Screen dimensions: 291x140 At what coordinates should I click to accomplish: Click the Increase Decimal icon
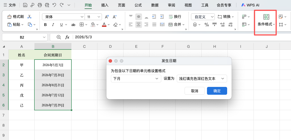pos(222,25)
